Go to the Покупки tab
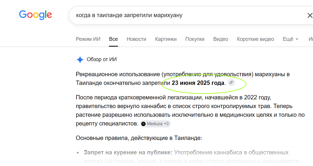Screen dimensions: 313x166 (x=195, y=39)
